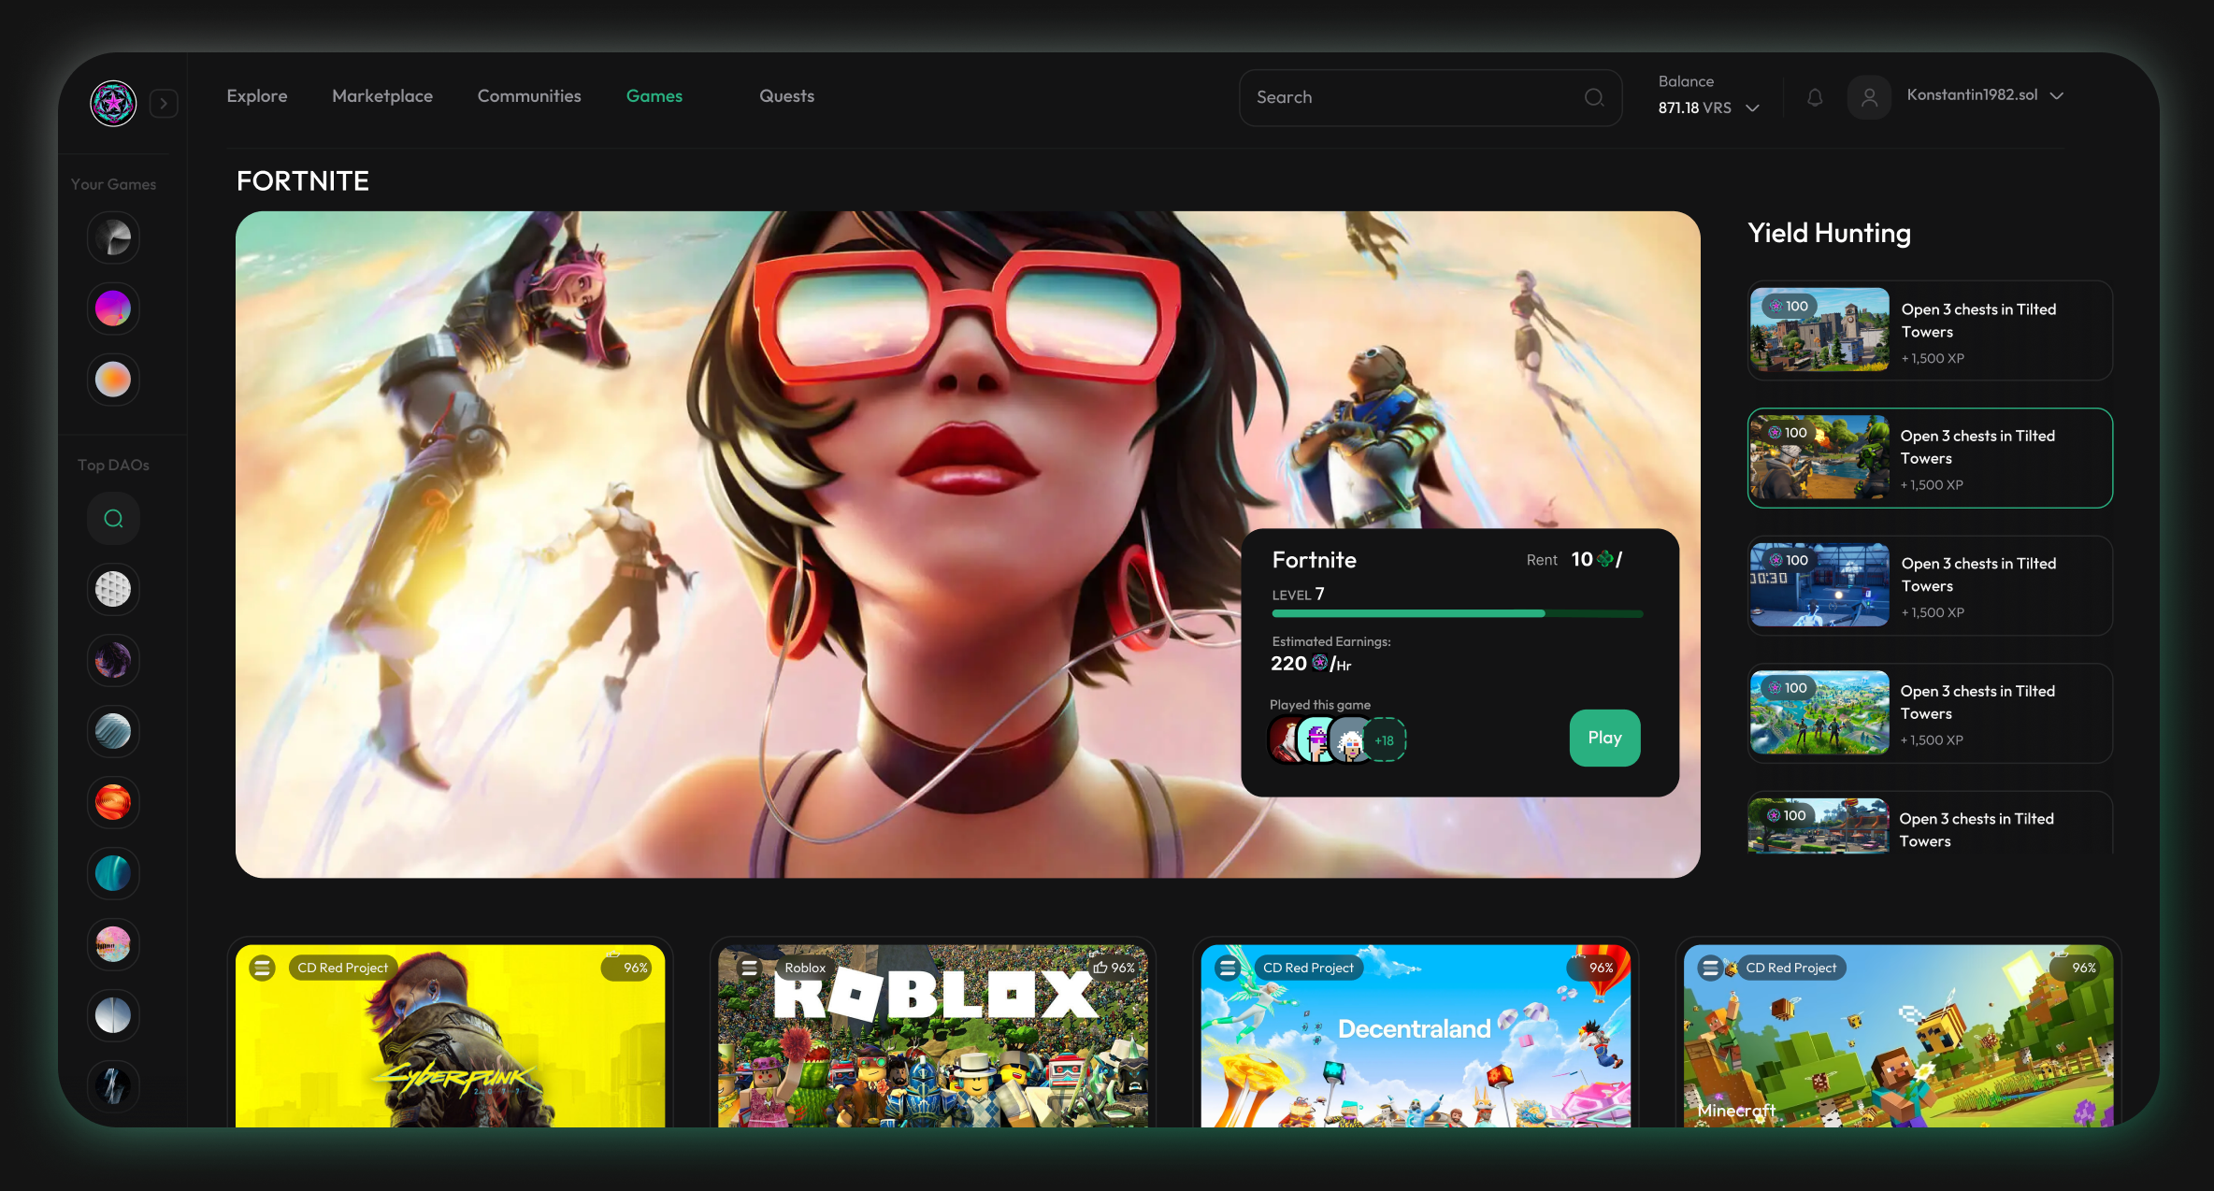Image resolution: width=2214 pixels, height=1191 pixels.
Task: Click the Play button on the Fortnite card
Action: 1604,738
